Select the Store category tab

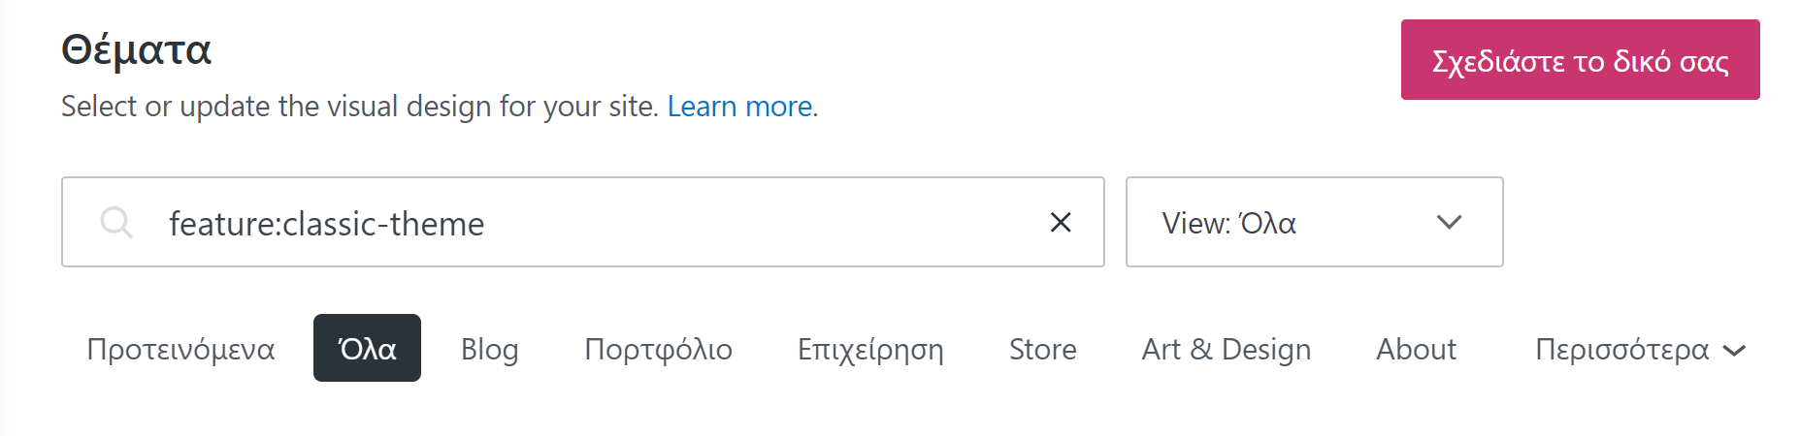coord(1042,349)
